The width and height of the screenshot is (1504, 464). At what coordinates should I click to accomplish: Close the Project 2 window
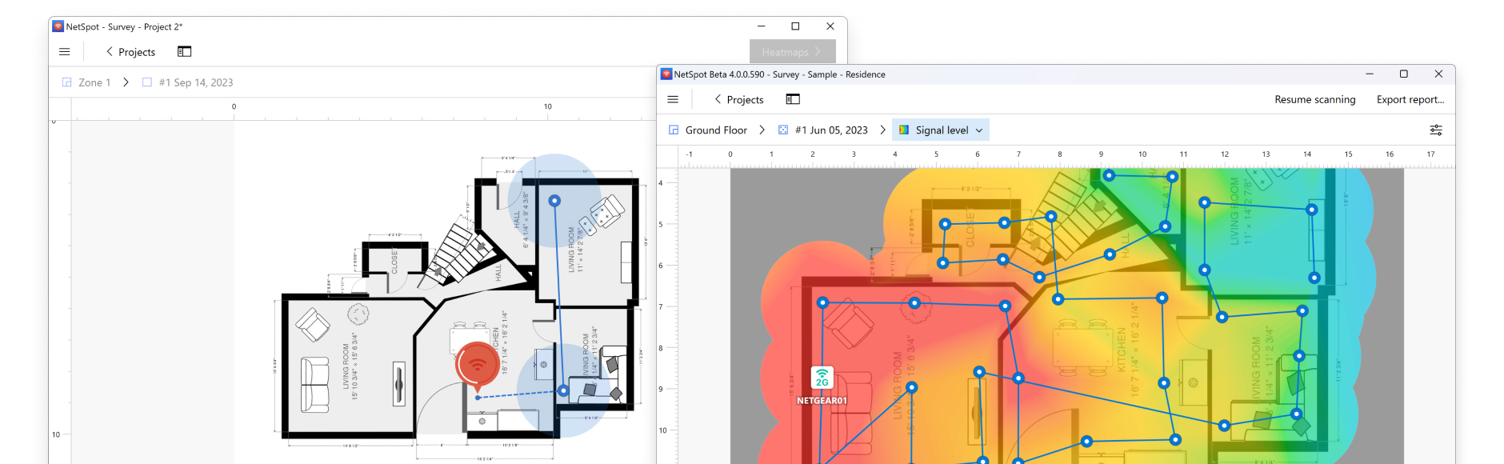coord(830,26)
